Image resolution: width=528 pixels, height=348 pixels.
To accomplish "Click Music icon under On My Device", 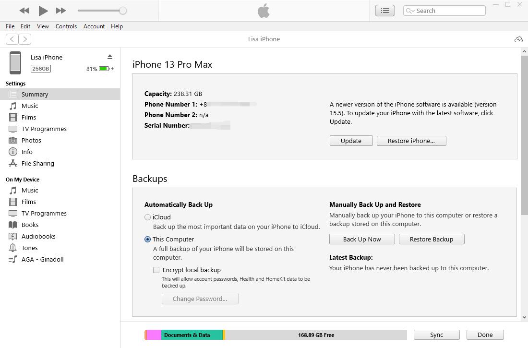I will [13, 191].
